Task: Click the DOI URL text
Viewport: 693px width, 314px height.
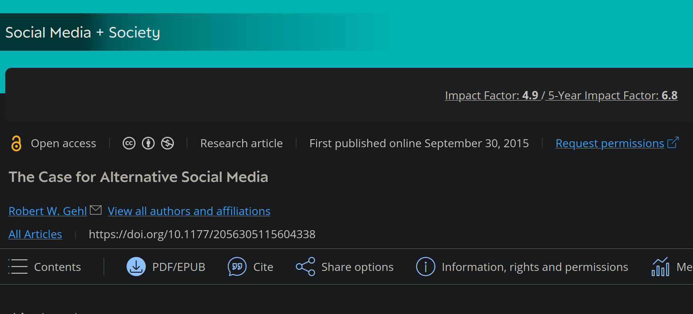Action: tap(202, 234)
